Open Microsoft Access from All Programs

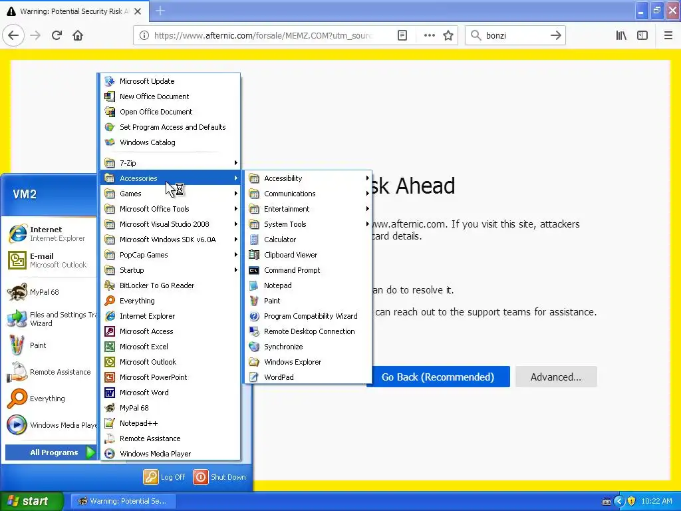pyautogui.click(x=170, y=331)
